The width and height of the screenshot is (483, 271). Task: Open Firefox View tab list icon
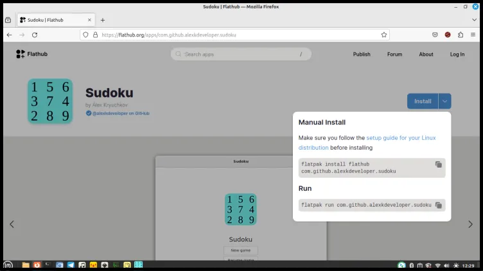pos(8,20)
